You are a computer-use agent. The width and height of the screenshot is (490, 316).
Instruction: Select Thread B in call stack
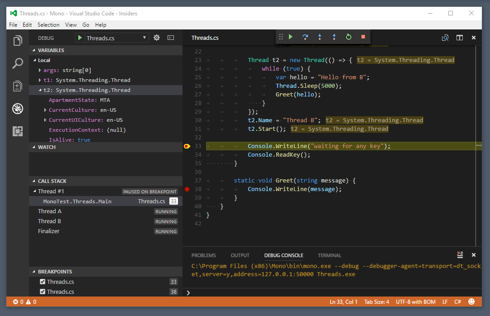(x=106, y=221)
